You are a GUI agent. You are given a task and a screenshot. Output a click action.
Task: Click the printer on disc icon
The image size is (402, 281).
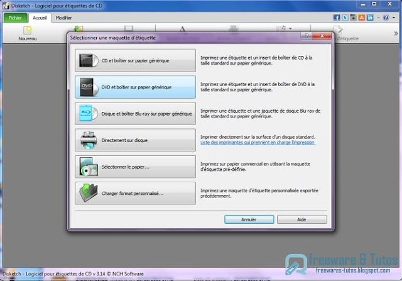(89, 140)
